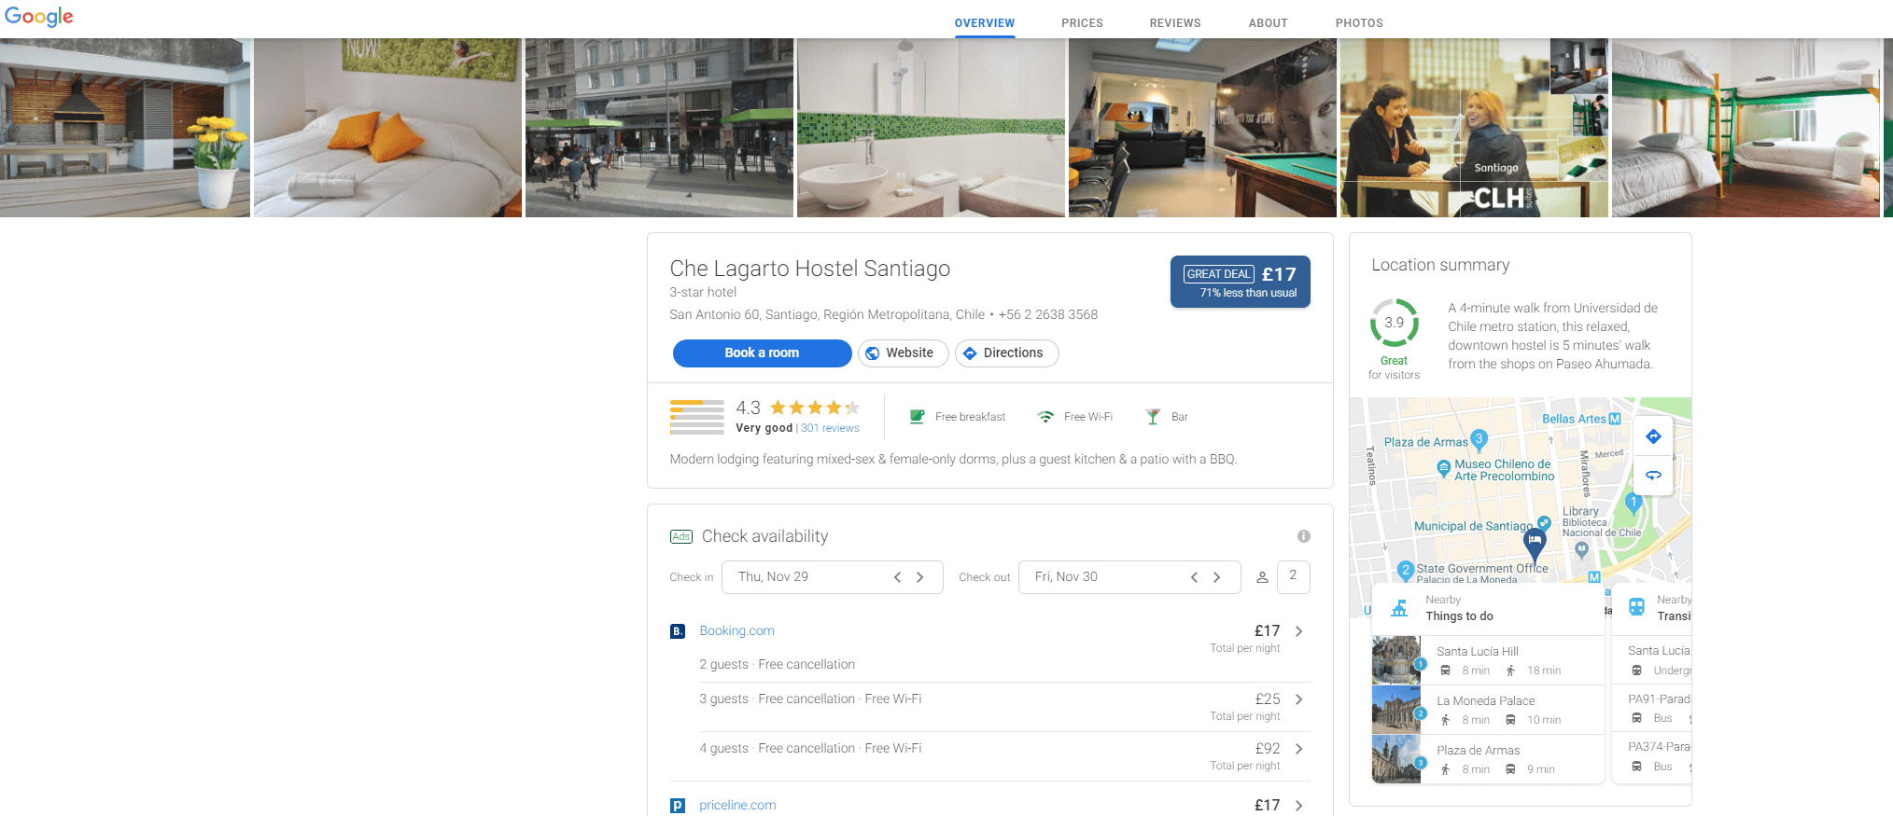Open the Nearby Transit card
The width and height of the screenshot is (1893, 816).
[x=1652, y=608]
